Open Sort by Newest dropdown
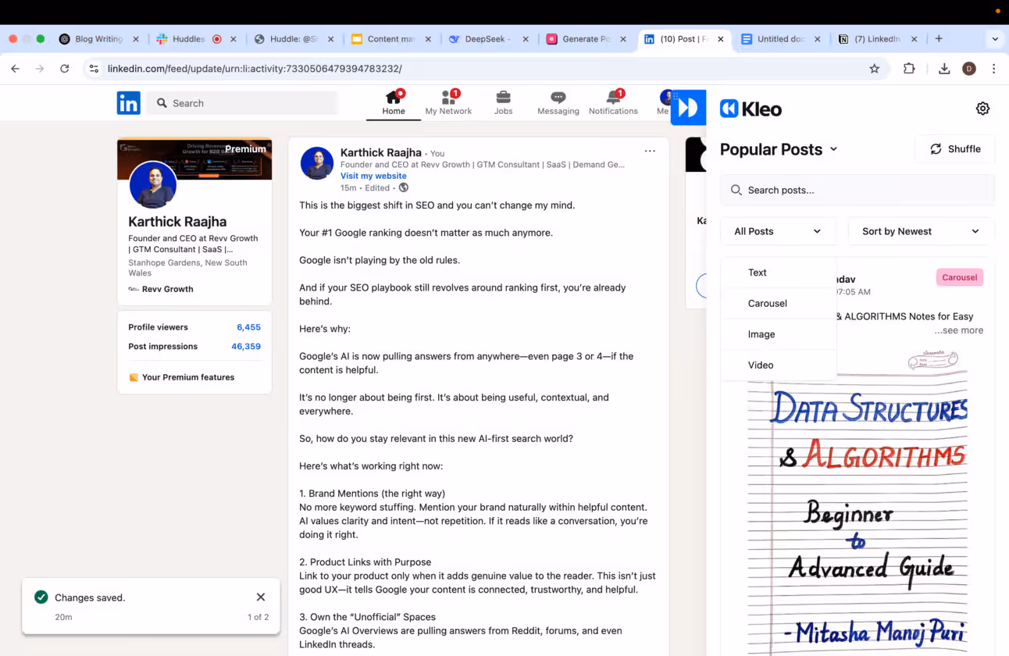 (921, 231)
